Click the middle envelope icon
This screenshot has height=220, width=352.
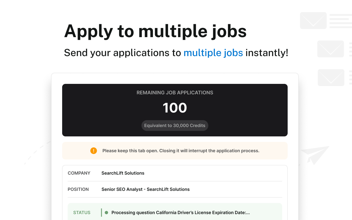(331, 49)
